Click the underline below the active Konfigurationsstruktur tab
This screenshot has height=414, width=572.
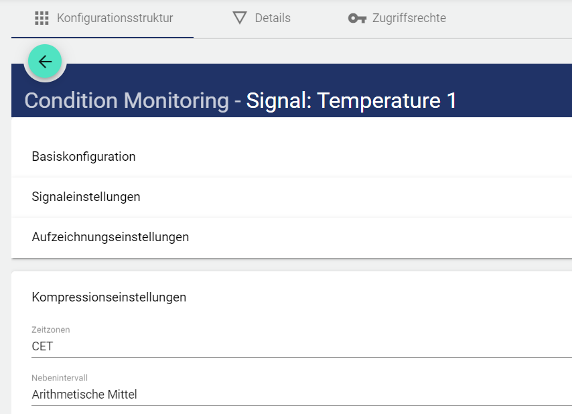pyautogui.click(x=102, y=38)
